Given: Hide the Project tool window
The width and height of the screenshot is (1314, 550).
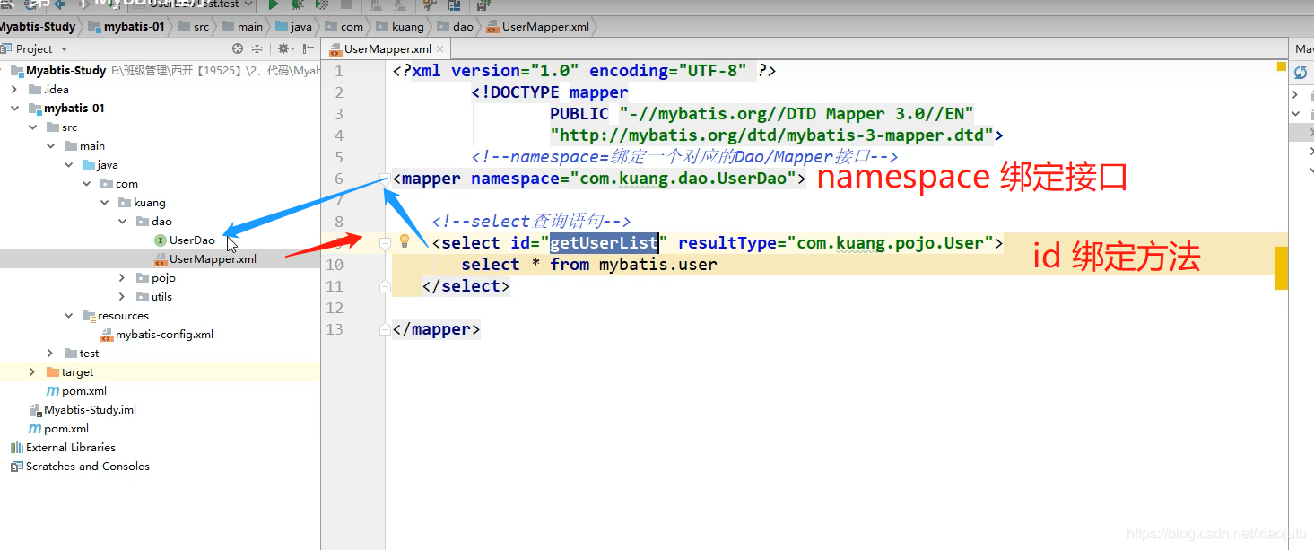Looking at the screenshot, I should coord(309,48).
